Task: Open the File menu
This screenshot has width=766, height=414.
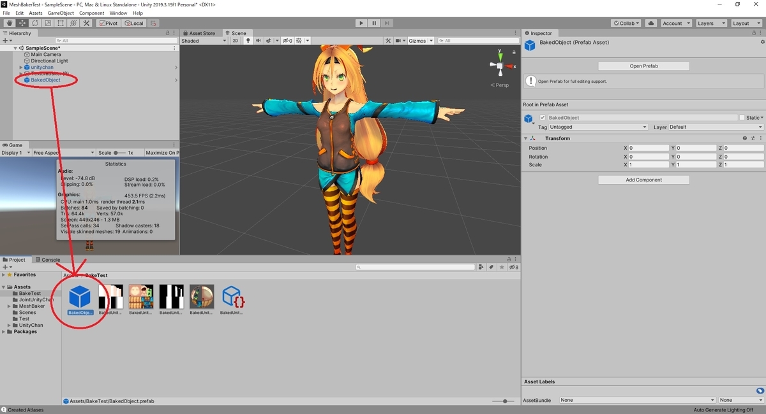Action: 6,13
